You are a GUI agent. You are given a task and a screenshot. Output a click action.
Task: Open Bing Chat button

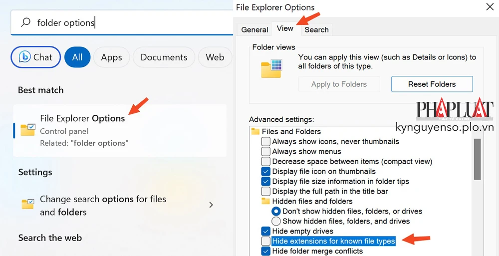coord(35,57)
